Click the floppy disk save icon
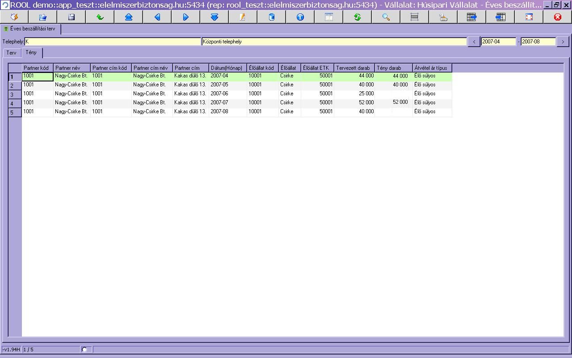This screenshot has height=358, width=572. click(71, 17)
